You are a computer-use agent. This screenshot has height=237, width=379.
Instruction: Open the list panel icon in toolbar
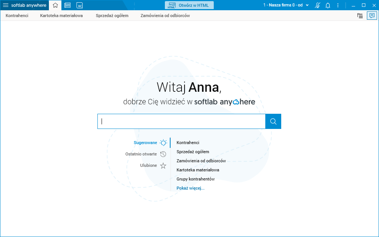[x=360, y=16]
